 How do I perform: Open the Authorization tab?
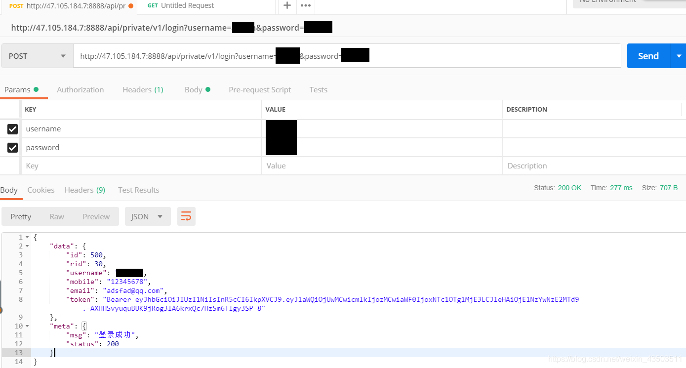[81, 89]
